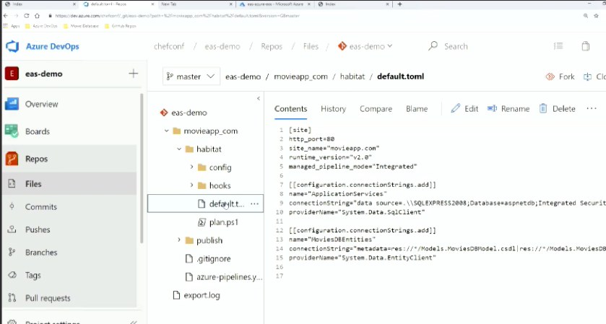Click the browser home icon
606x324 pixels.
click(37, 16)
